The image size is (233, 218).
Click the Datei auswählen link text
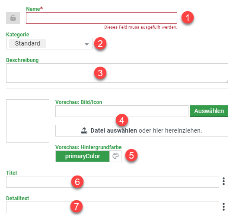tap(114, 130)
